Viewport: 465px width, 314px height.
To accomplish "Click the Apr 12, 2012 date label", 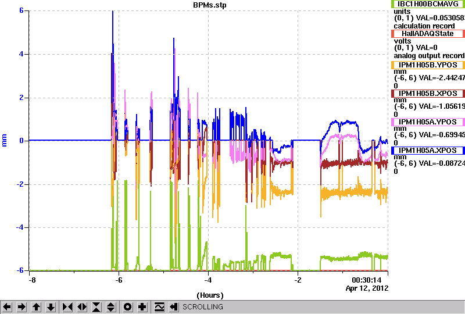I will [x=367, y=288].
